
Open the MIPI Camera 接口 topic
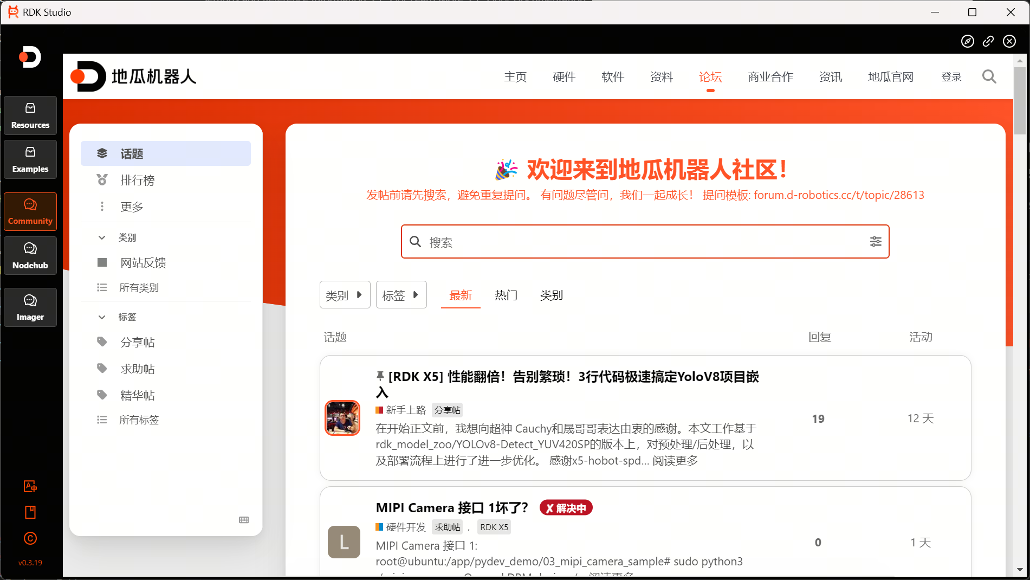pyautogui.click(x=451, y=508)
